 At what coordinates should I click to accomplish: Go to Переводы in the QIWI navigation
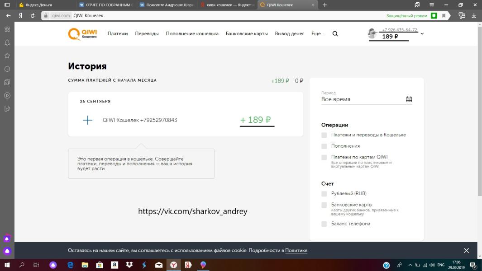pyautogui.click(x=147, y=34)
